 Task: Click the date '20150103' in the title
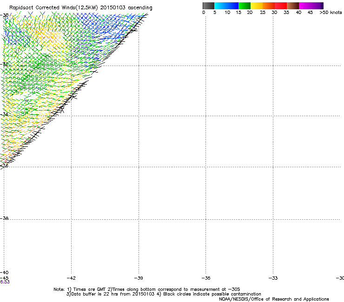click(x=113, y=7)
